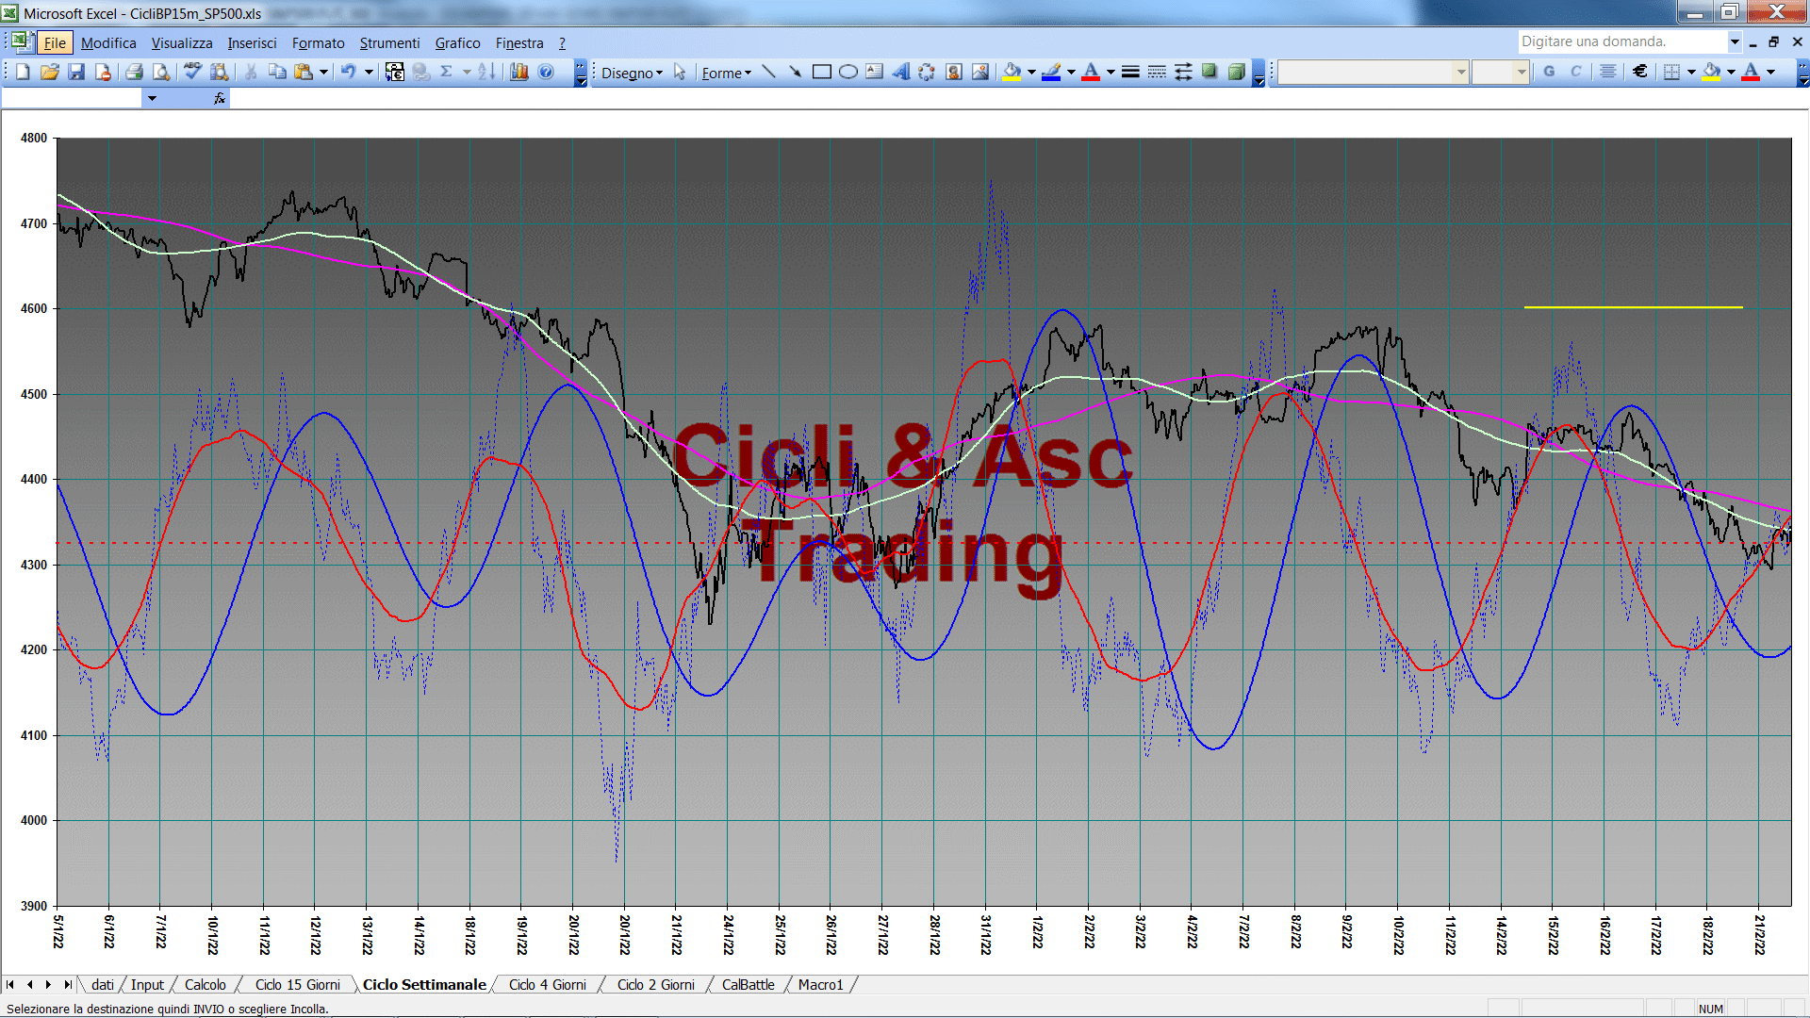This screenshot has width=1810, height=1018.
Task: Open Help with the question mark icon
Action: coord(546,72)
